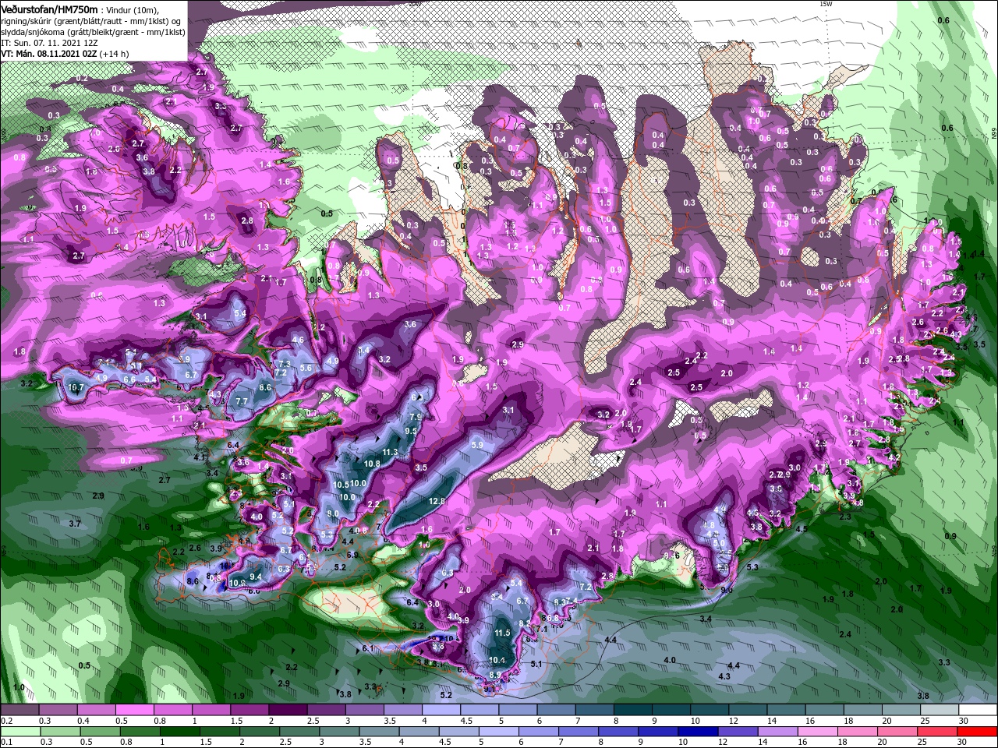Click the navy swatch starting at 10 on rain scale
Viewport: 998px width, 748px height.
coord(697,732)
